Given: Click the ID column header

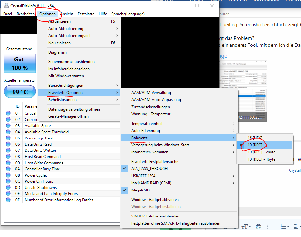Looking at the screenshot, I should (18, 106).
